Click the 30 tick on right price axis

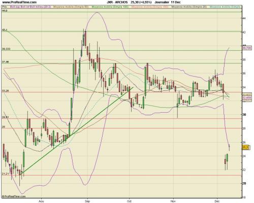(x=244, y=115)
